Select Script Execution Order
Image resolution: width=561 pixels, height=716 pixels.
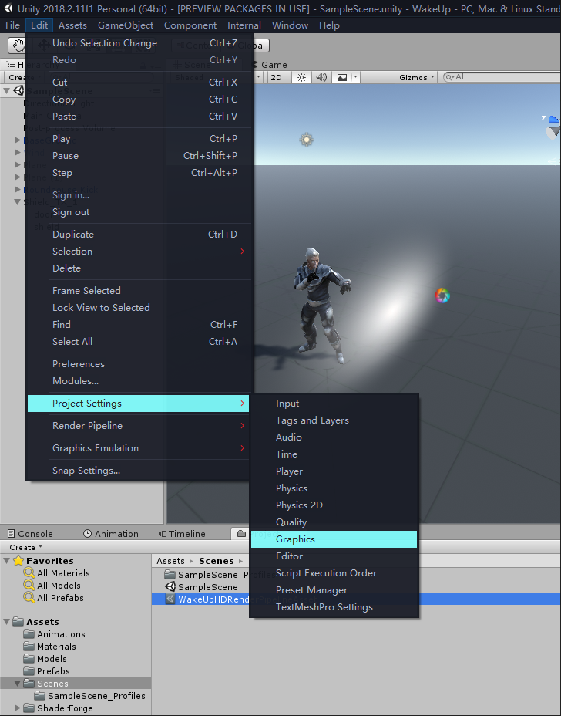pos(334,573)
